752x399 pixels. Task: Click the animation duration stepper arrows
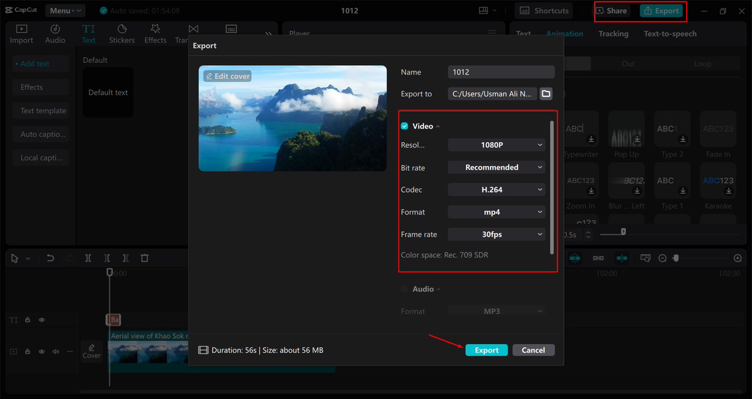tap(588, 234)
